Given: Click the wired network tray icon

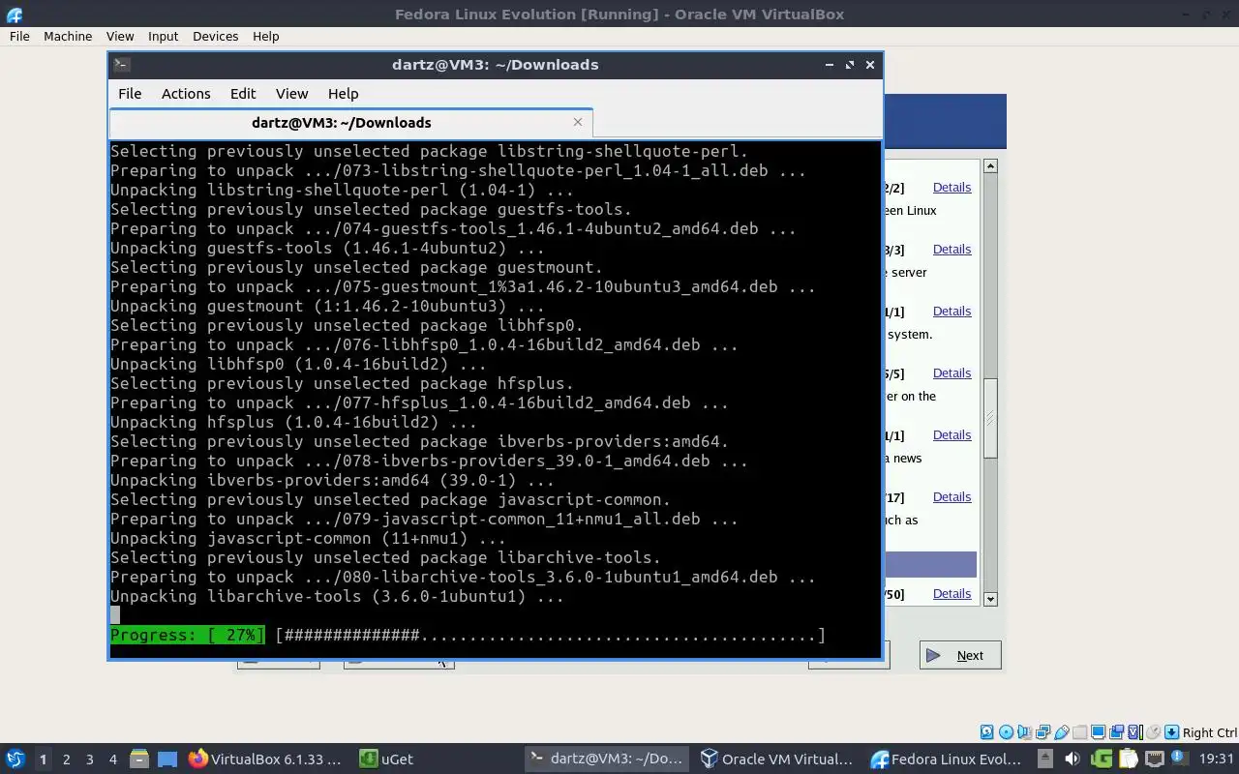Looking at the screenshot, I should click(1155, 759).
